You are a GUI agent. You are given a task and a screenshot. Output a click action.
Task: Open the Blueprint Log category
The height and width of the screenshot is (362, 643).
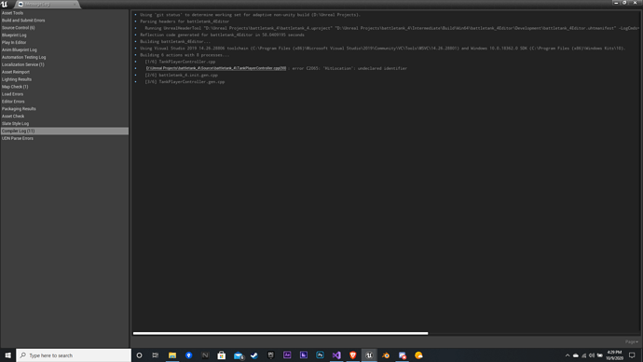(x=64, y=35)
